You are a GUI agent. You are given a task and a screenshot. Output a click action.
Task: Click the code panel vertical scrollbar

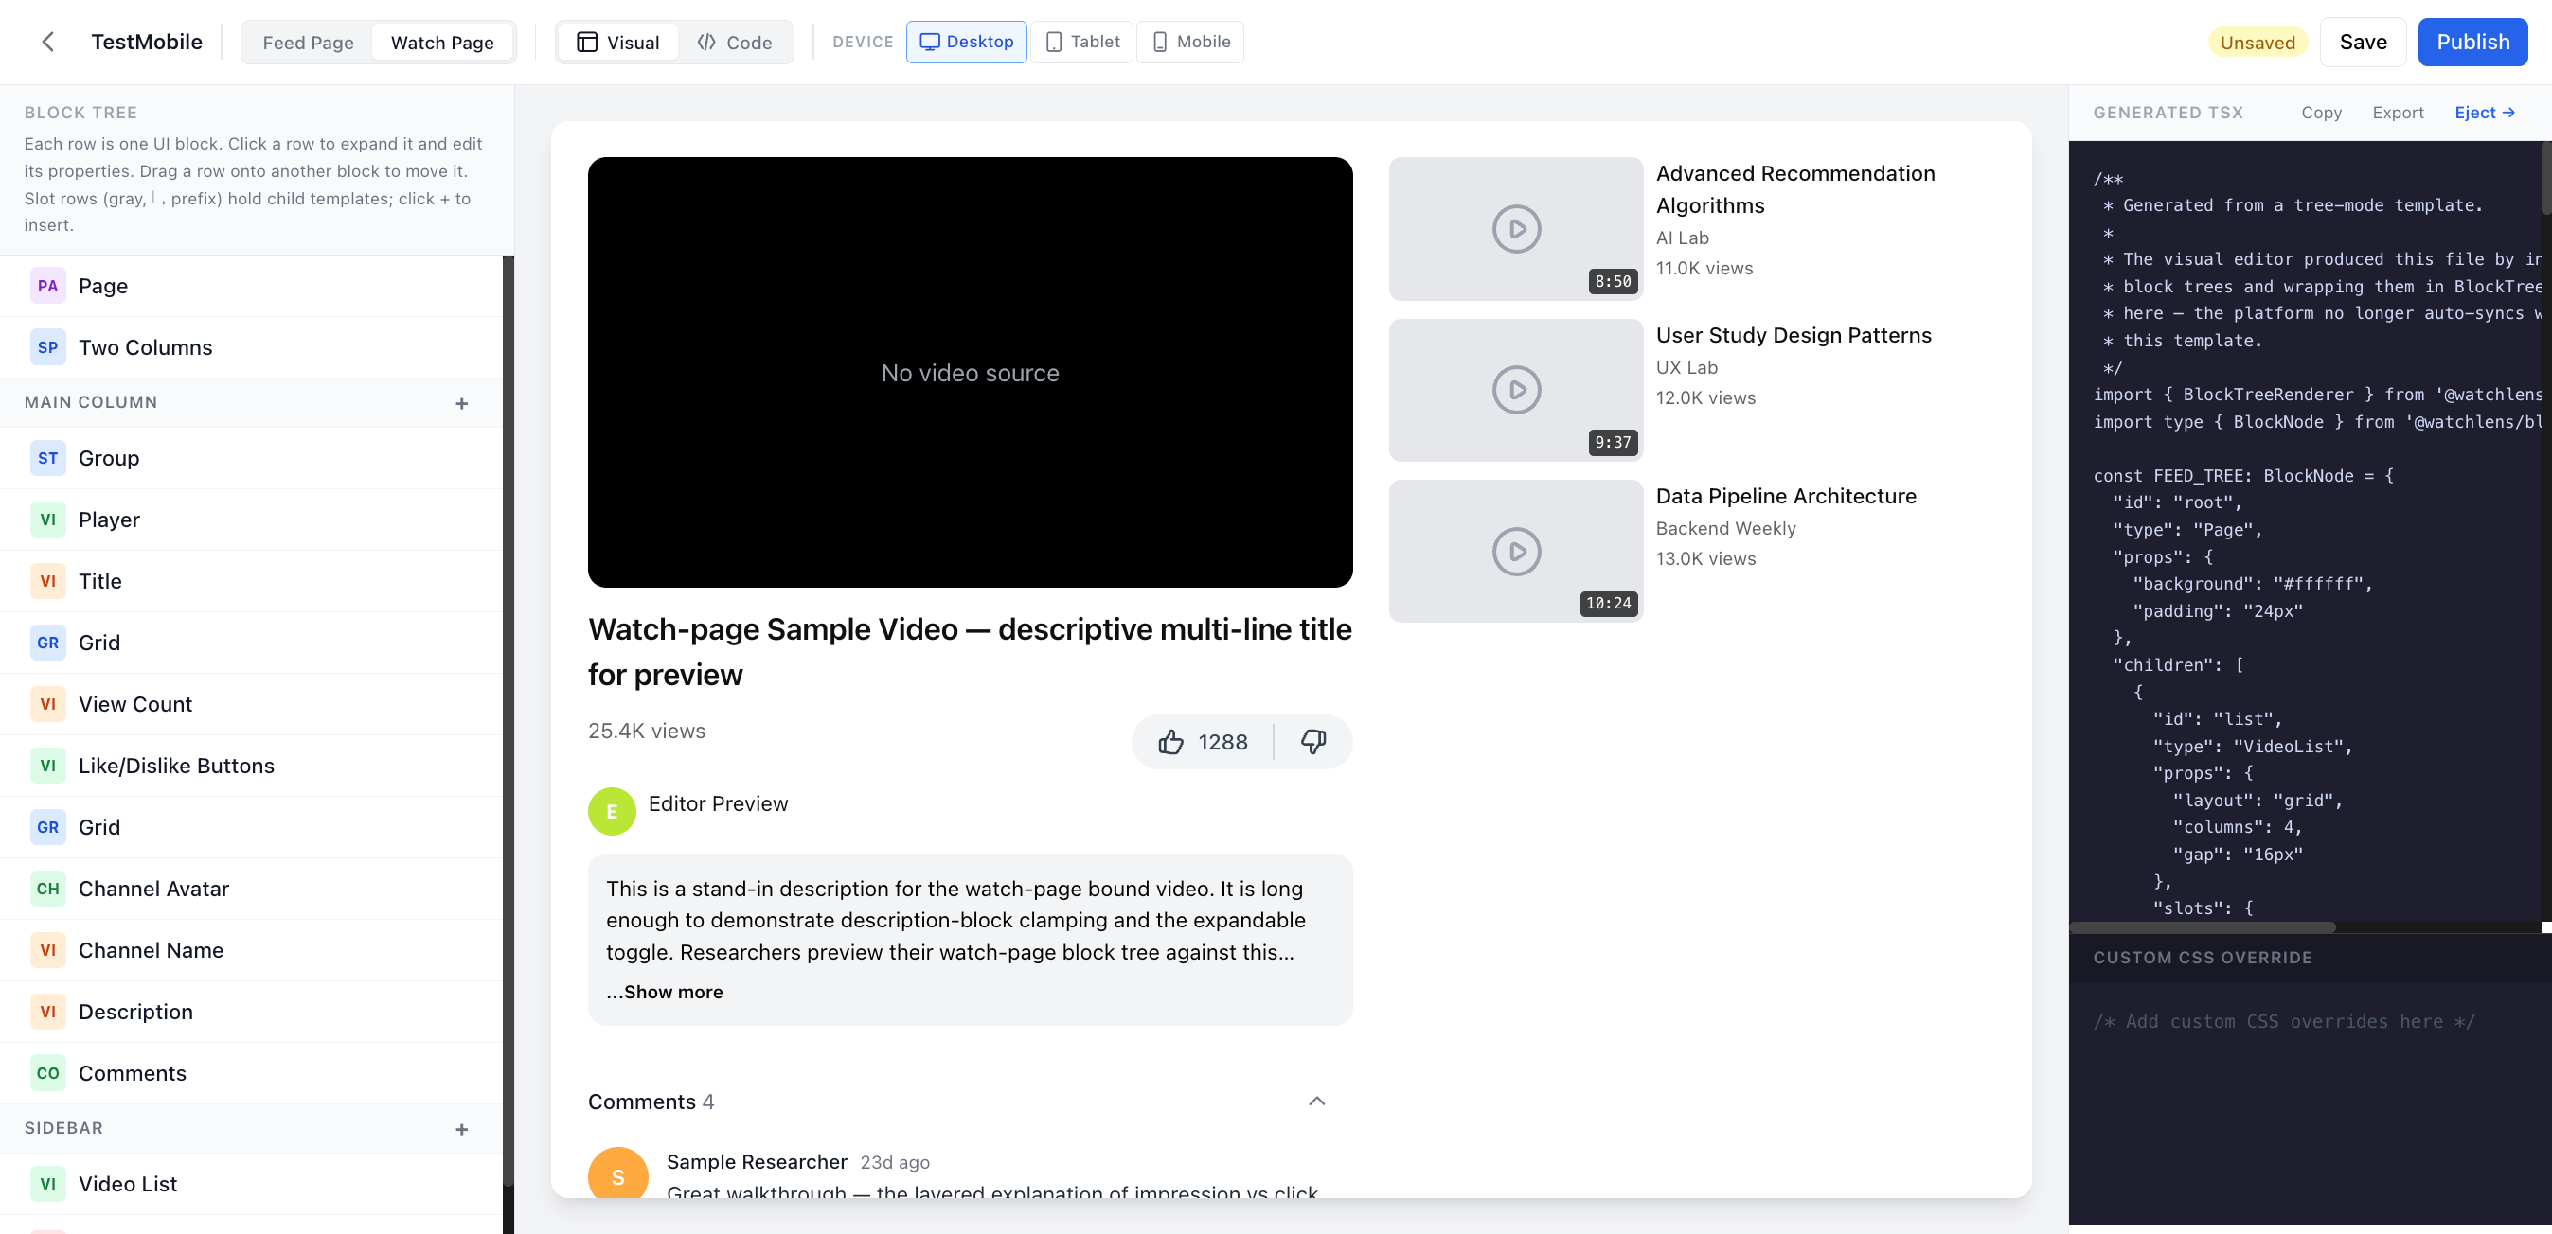pos(2547,178)
